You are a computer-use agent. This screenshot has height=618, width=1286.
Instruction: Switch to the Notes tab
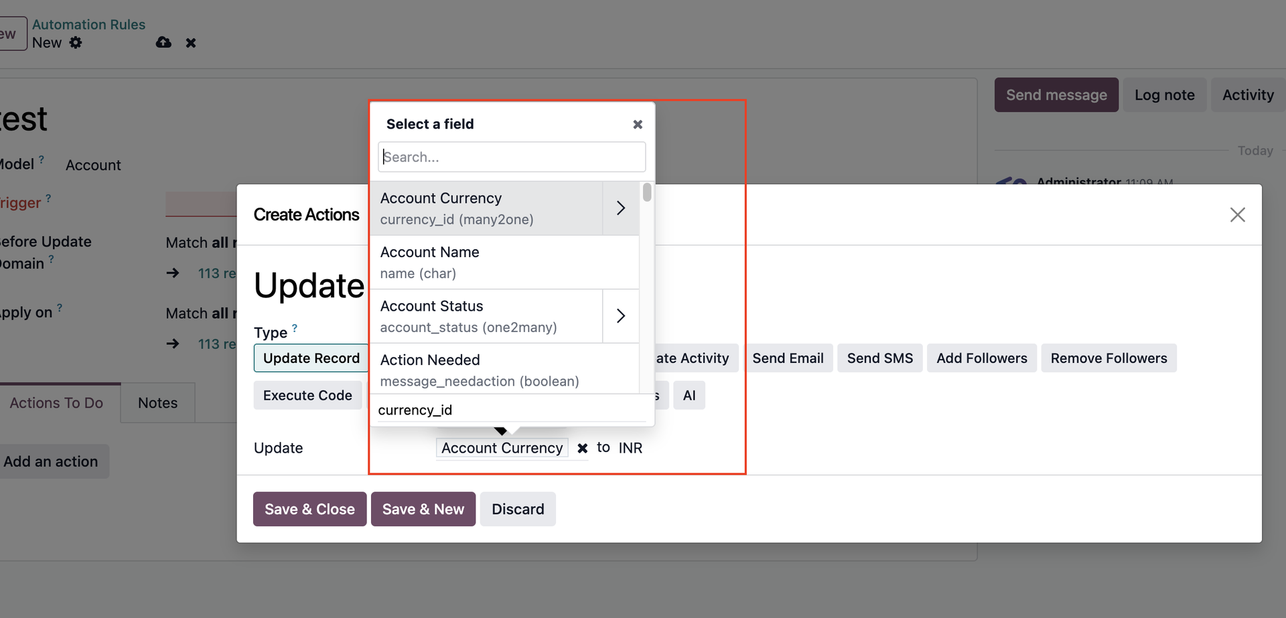point(157,403)
